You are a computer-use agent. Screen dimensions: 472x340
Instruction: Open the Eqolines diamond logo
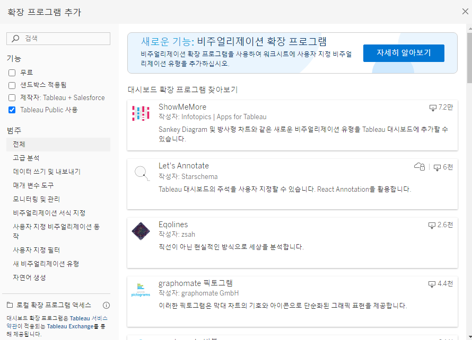click(x=141, y=231)
